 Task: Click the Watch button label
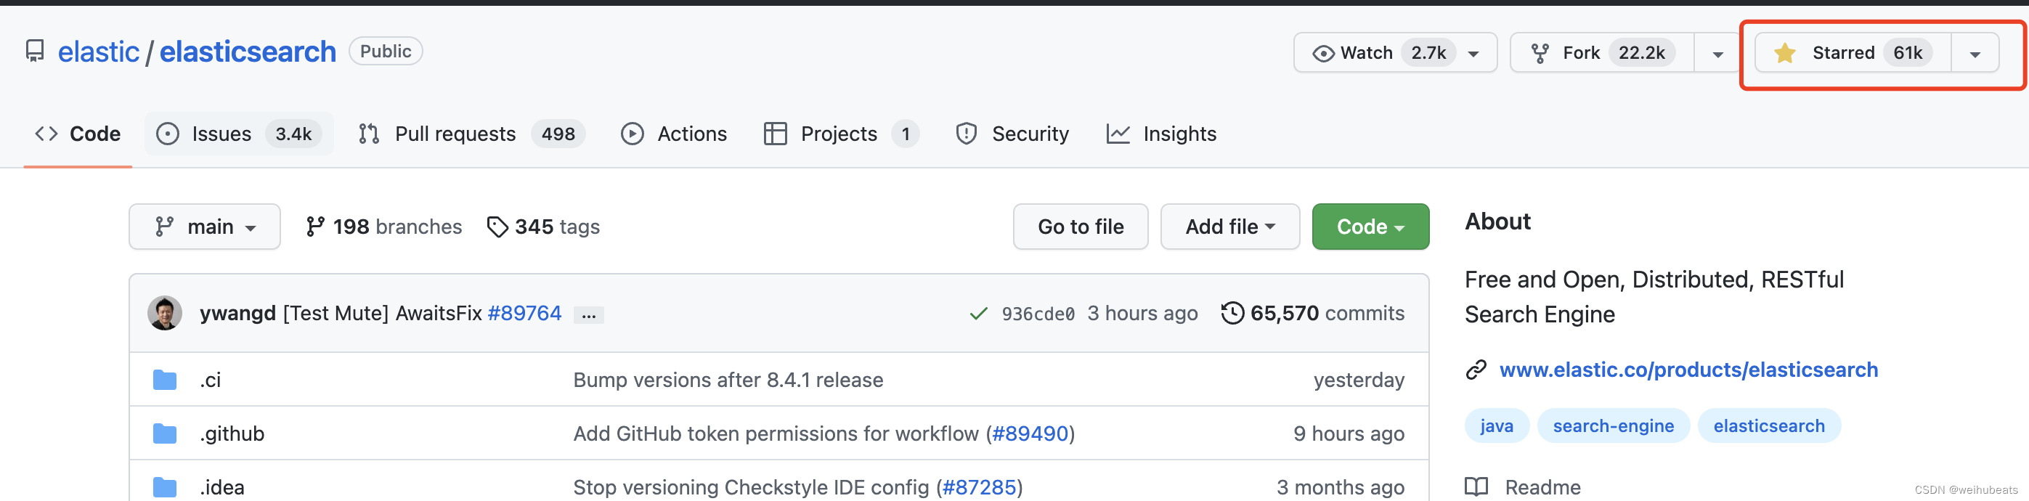(1367, 53)
